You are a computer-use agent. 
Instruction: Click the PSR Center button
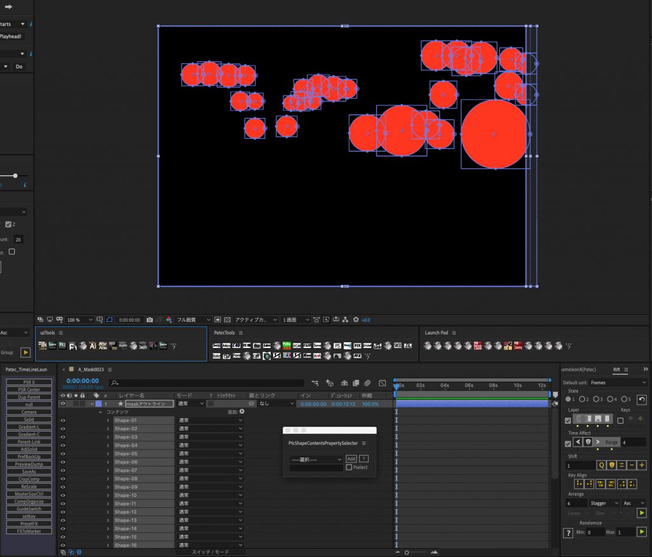click(x=29, y=389)
